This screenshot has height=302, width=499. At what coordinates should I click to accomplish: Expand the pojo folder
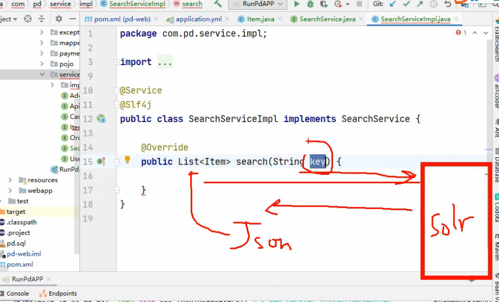pos(42,64)
